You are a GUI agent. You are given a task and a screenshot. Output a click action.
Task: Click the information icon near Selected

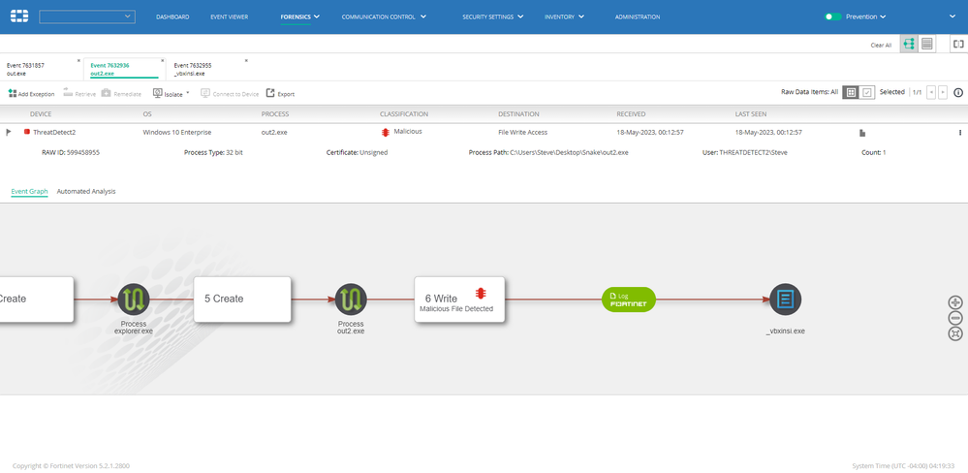(x=958, y=93)
